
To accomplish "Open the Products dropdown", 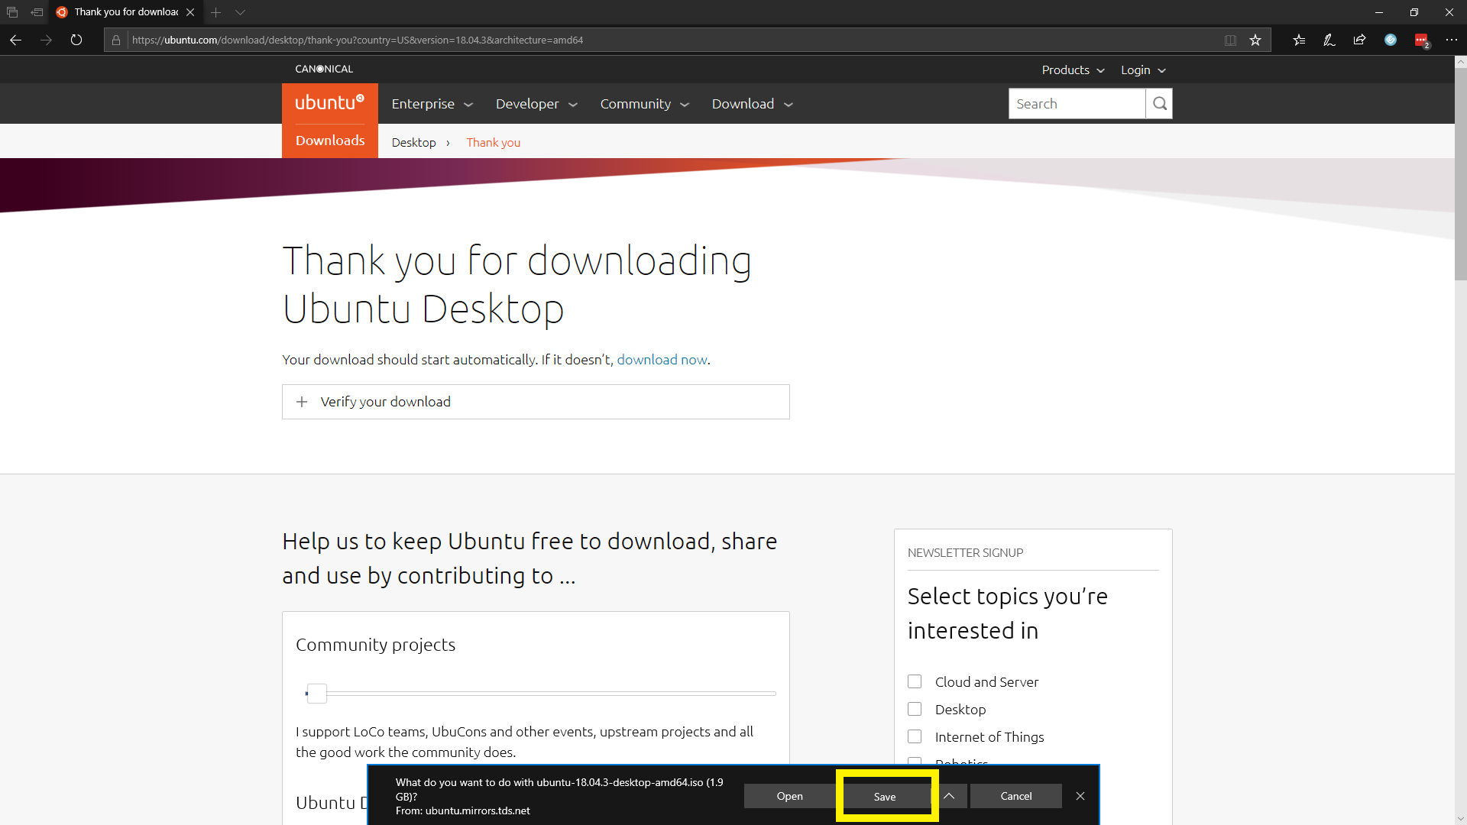I will pyautogui.click(x=1073, y=70).
